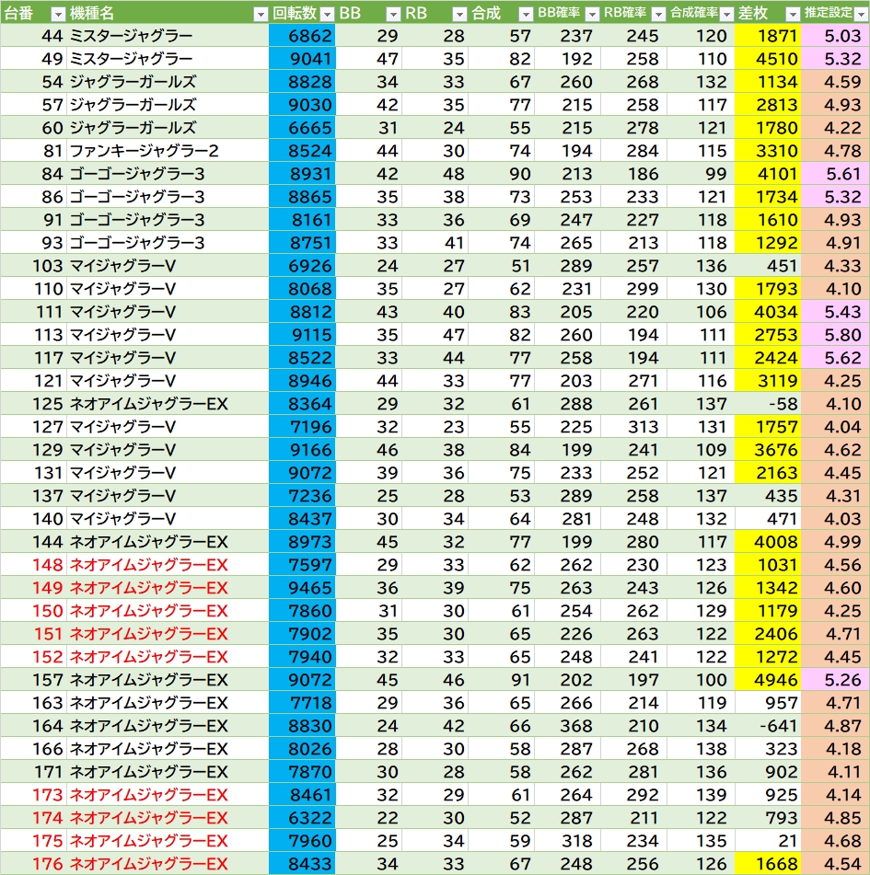This screenshot has width=870, height=875.
Task: Expand the RB column filter arrow
Action: coord(459,14)
